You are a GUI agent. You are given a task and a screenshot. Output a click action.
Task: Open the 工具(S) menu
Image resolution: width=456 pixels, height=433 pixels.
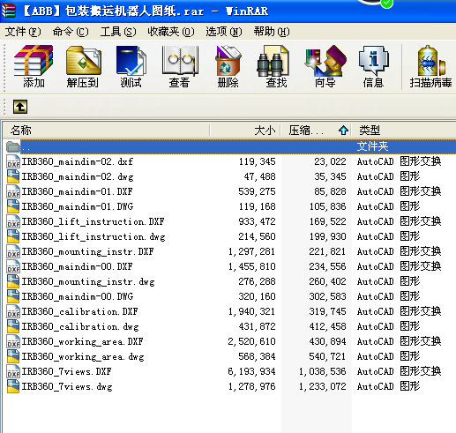point(118,32)
